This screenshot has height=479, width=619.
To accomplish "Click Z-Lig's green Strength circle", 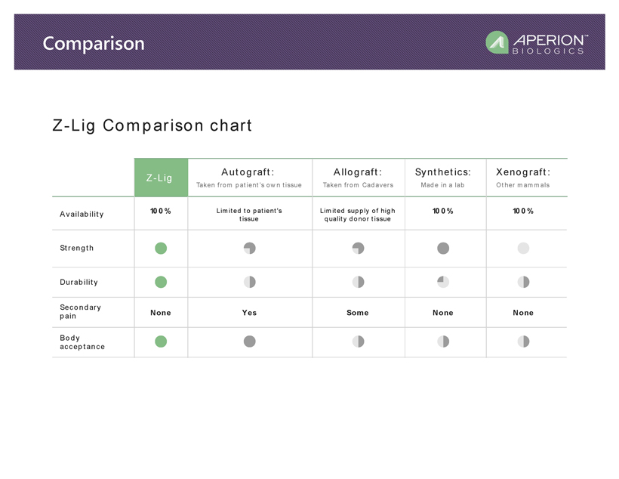I will pyautogui.click(x=161, y=248).
